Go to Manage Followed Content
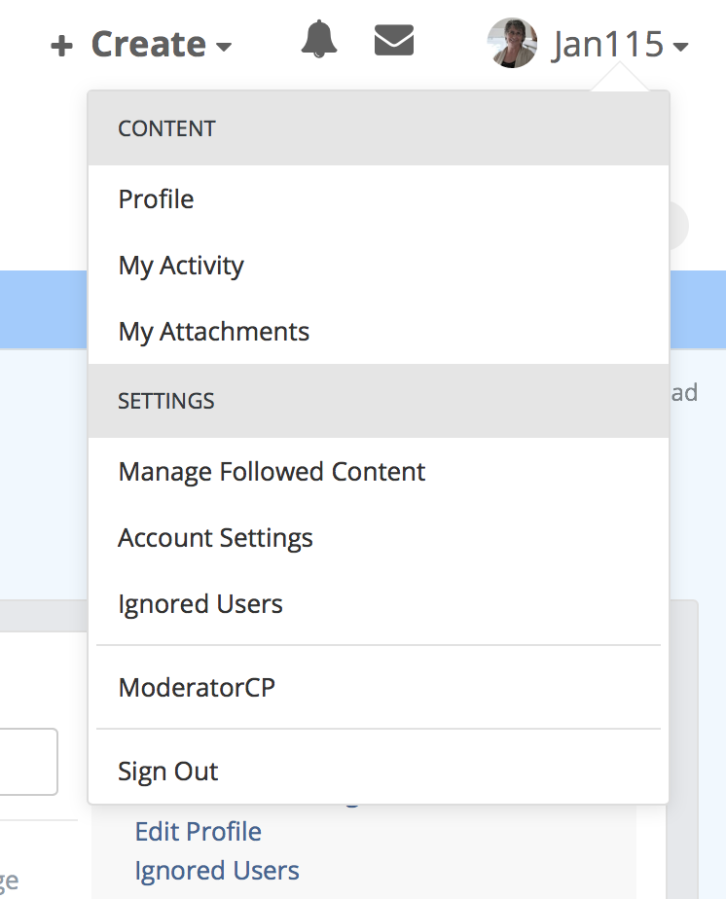This screenshot has height=899, width=726. click(272, 472)
